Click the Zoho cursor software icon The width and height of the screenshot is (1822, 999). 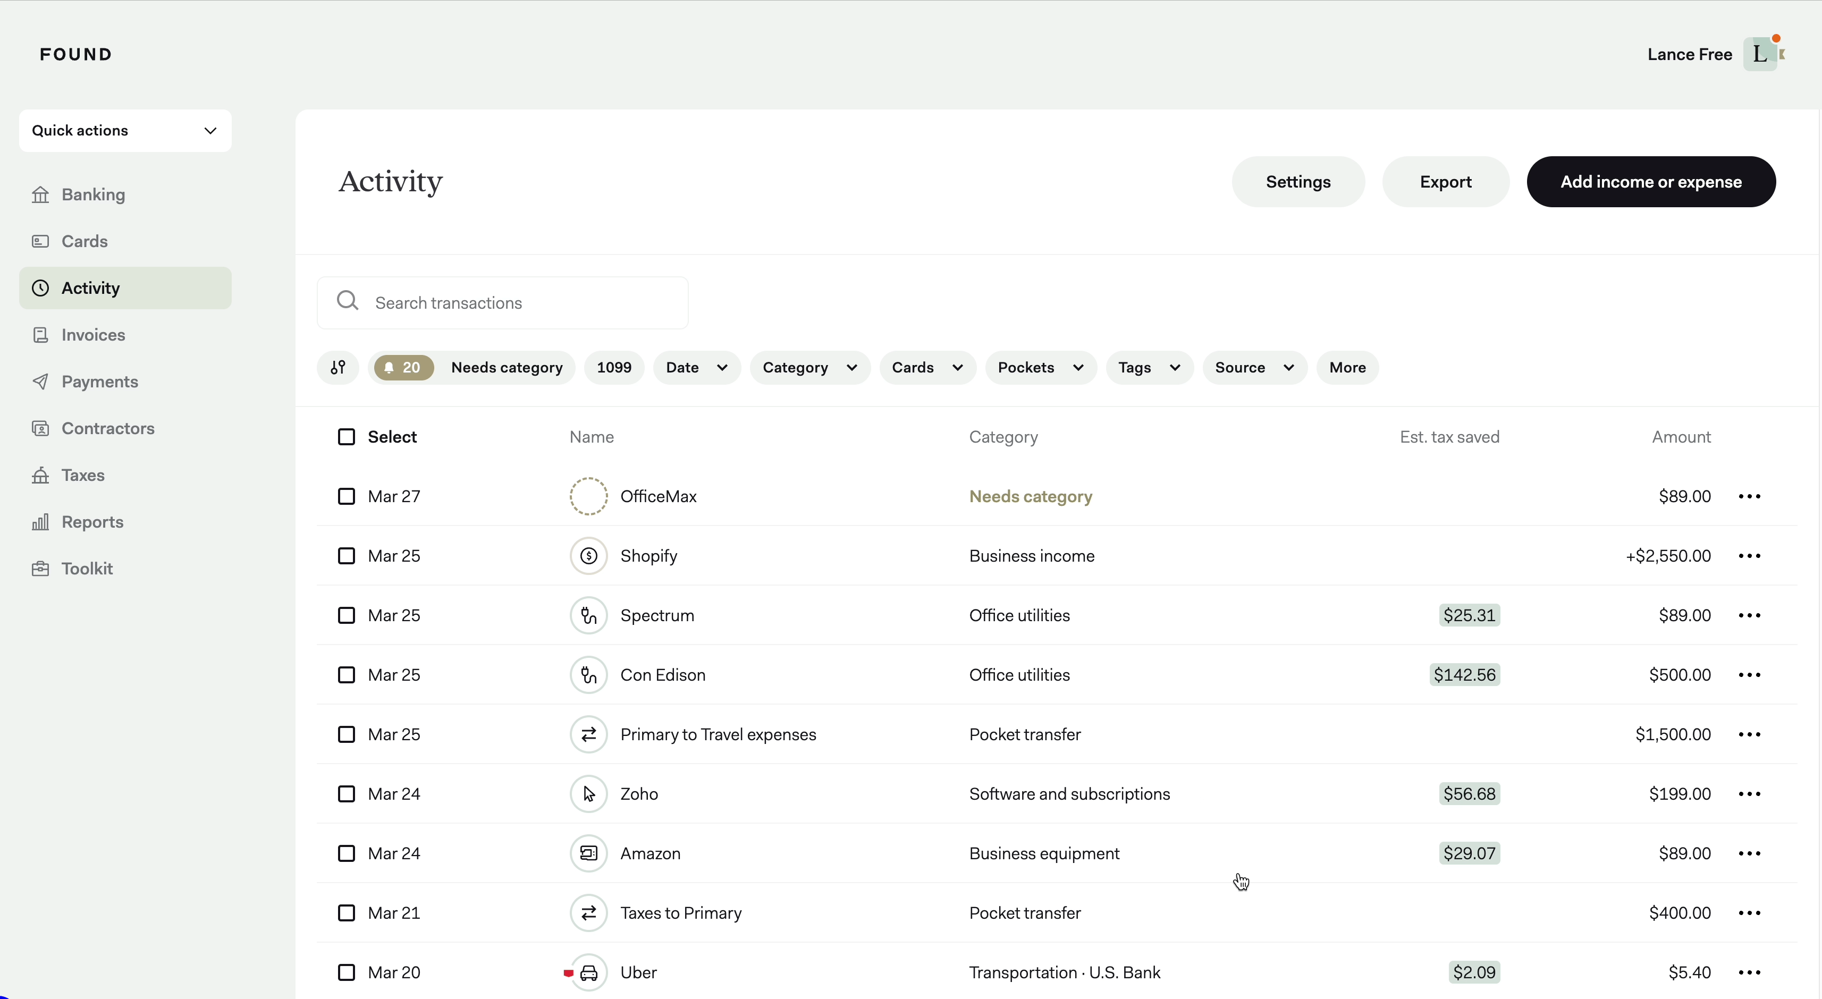point(588,794)
